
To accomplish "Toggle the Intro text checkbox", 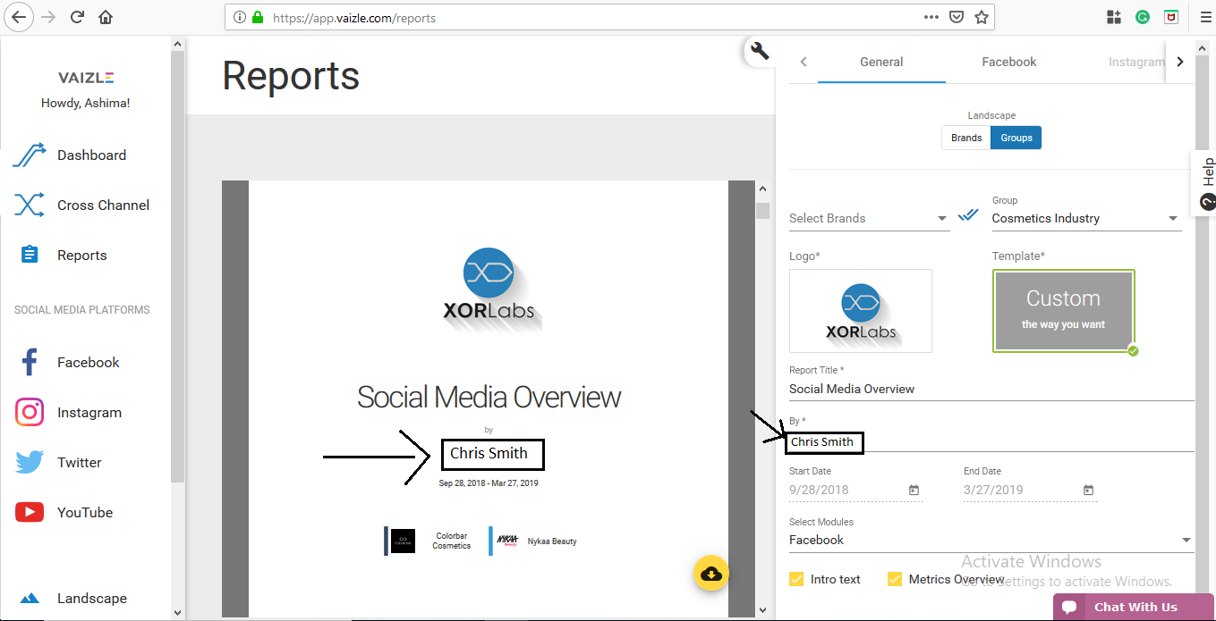I will click(x=796, y=579).
